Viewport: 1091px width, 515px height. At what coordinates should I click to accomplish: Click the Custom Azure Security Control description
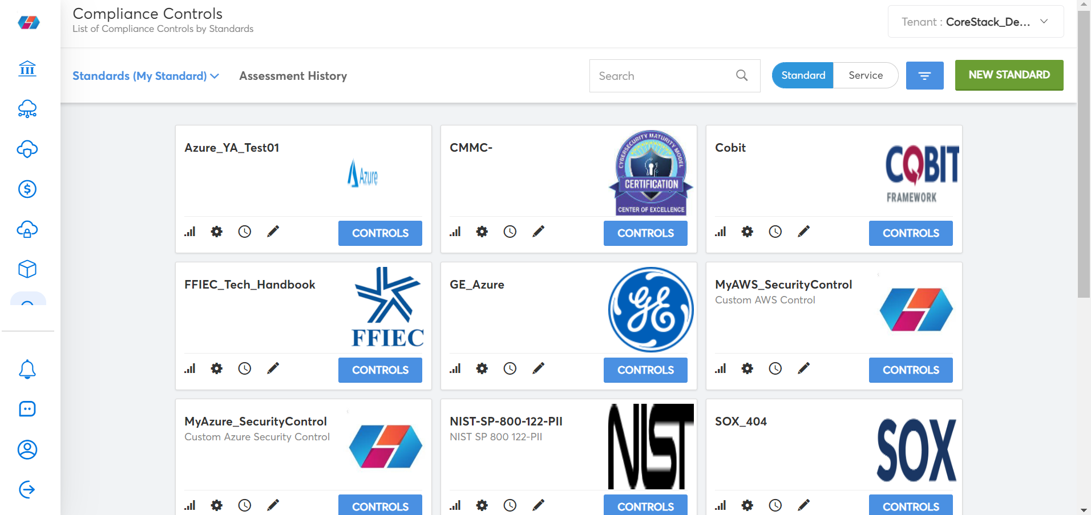tap(257, 437)
